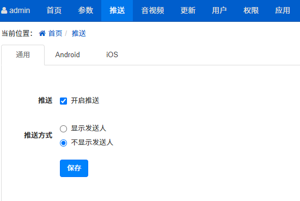The height and width of the screenshot is (201, 300).
Task: Switch to the Android tab
Action: 68,55
